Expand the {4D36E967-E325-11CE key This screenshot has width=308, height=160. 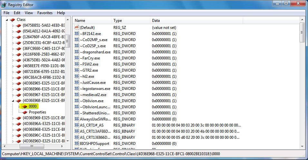13,95
